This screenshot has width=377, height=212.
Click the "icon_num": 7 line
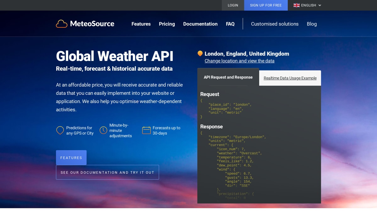click(x=231, y=149)
